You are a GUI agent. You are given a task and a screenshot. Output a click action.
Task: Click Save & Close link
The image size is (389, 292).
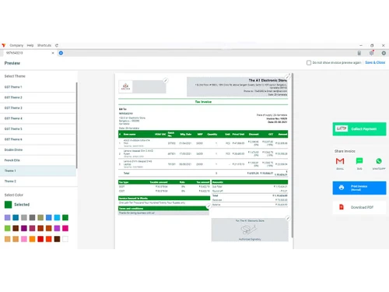click(x=375, y=62)
